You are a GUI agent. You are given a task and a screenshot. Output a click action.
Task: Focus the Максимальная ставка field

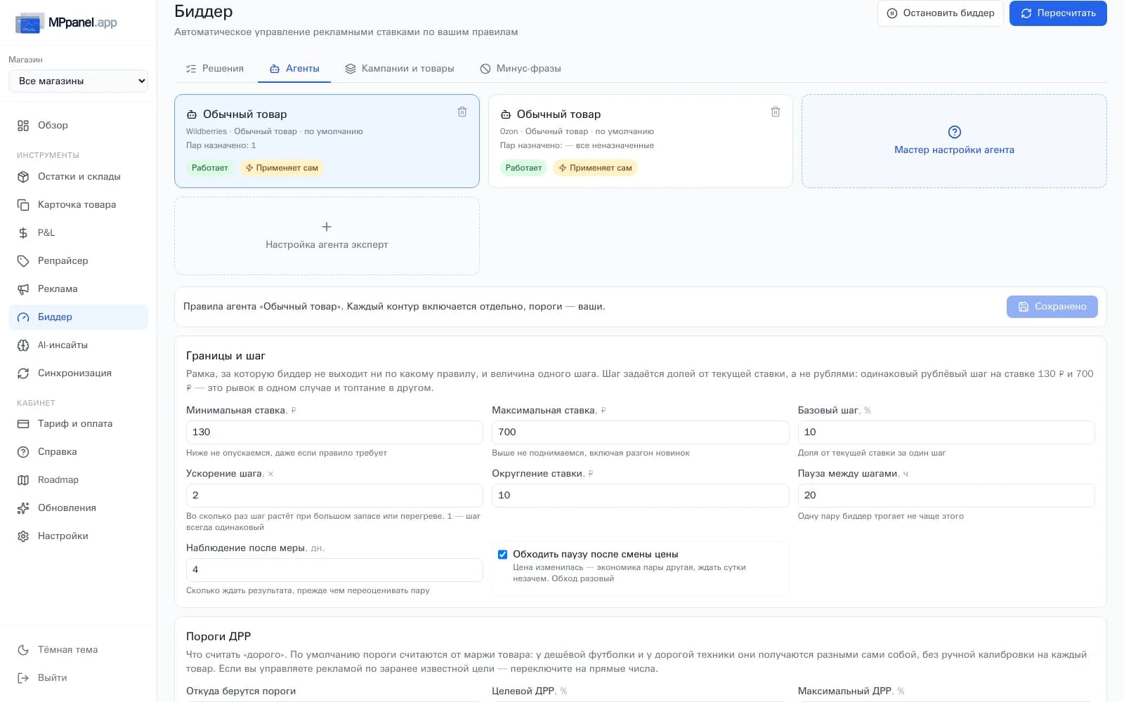click(x=640, y=432)
